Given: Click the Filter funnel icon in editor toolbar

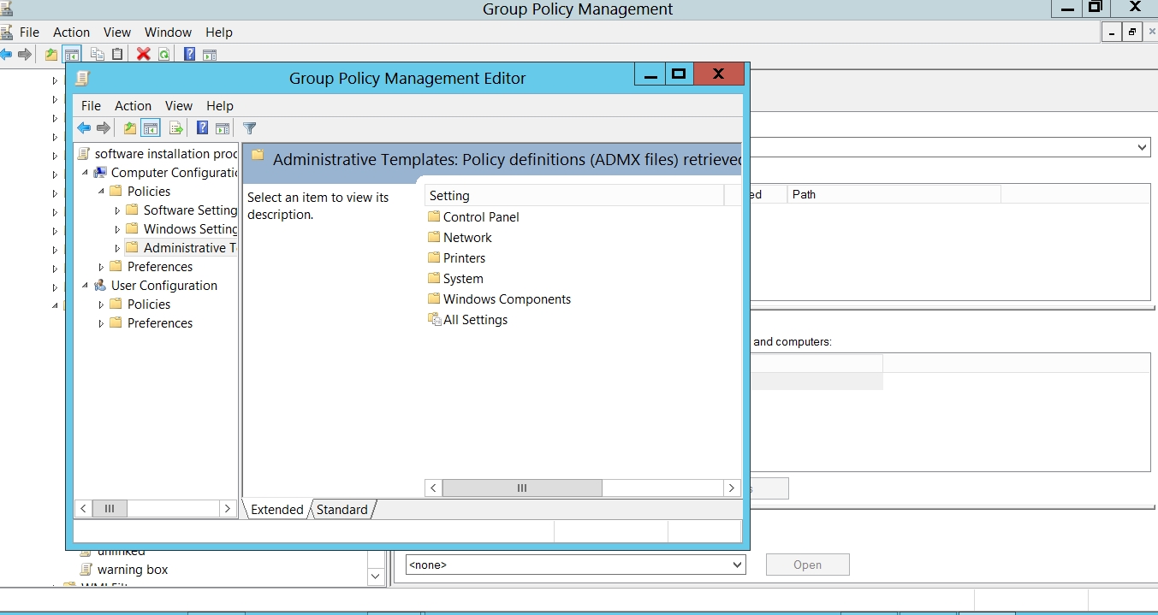Looking at the screenshot, I should pos(249,128).
